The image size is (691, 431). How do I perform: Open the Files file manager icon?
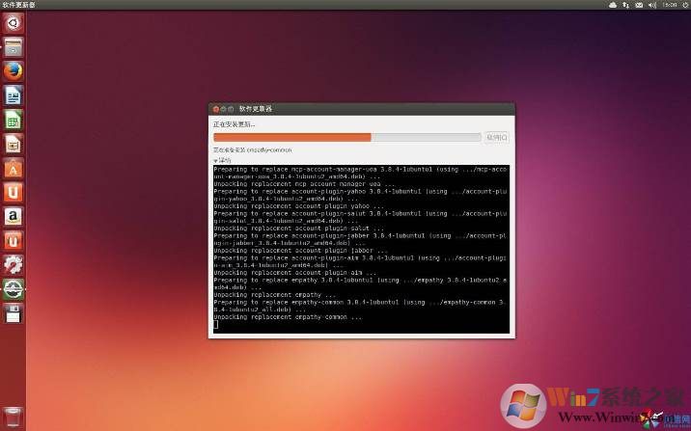(x=14, y=47)
